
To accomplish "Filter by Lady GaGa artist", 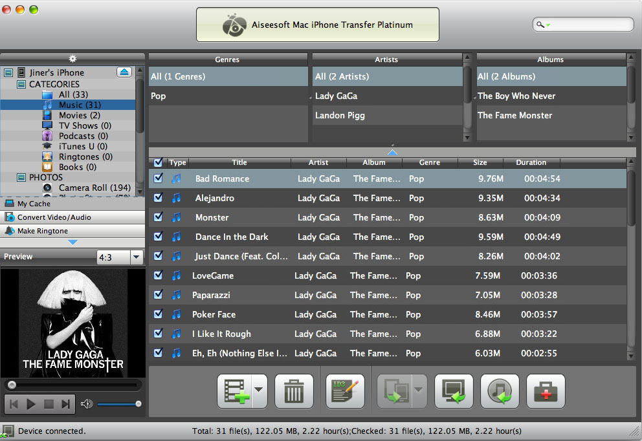I will click(x=387, y=96).
